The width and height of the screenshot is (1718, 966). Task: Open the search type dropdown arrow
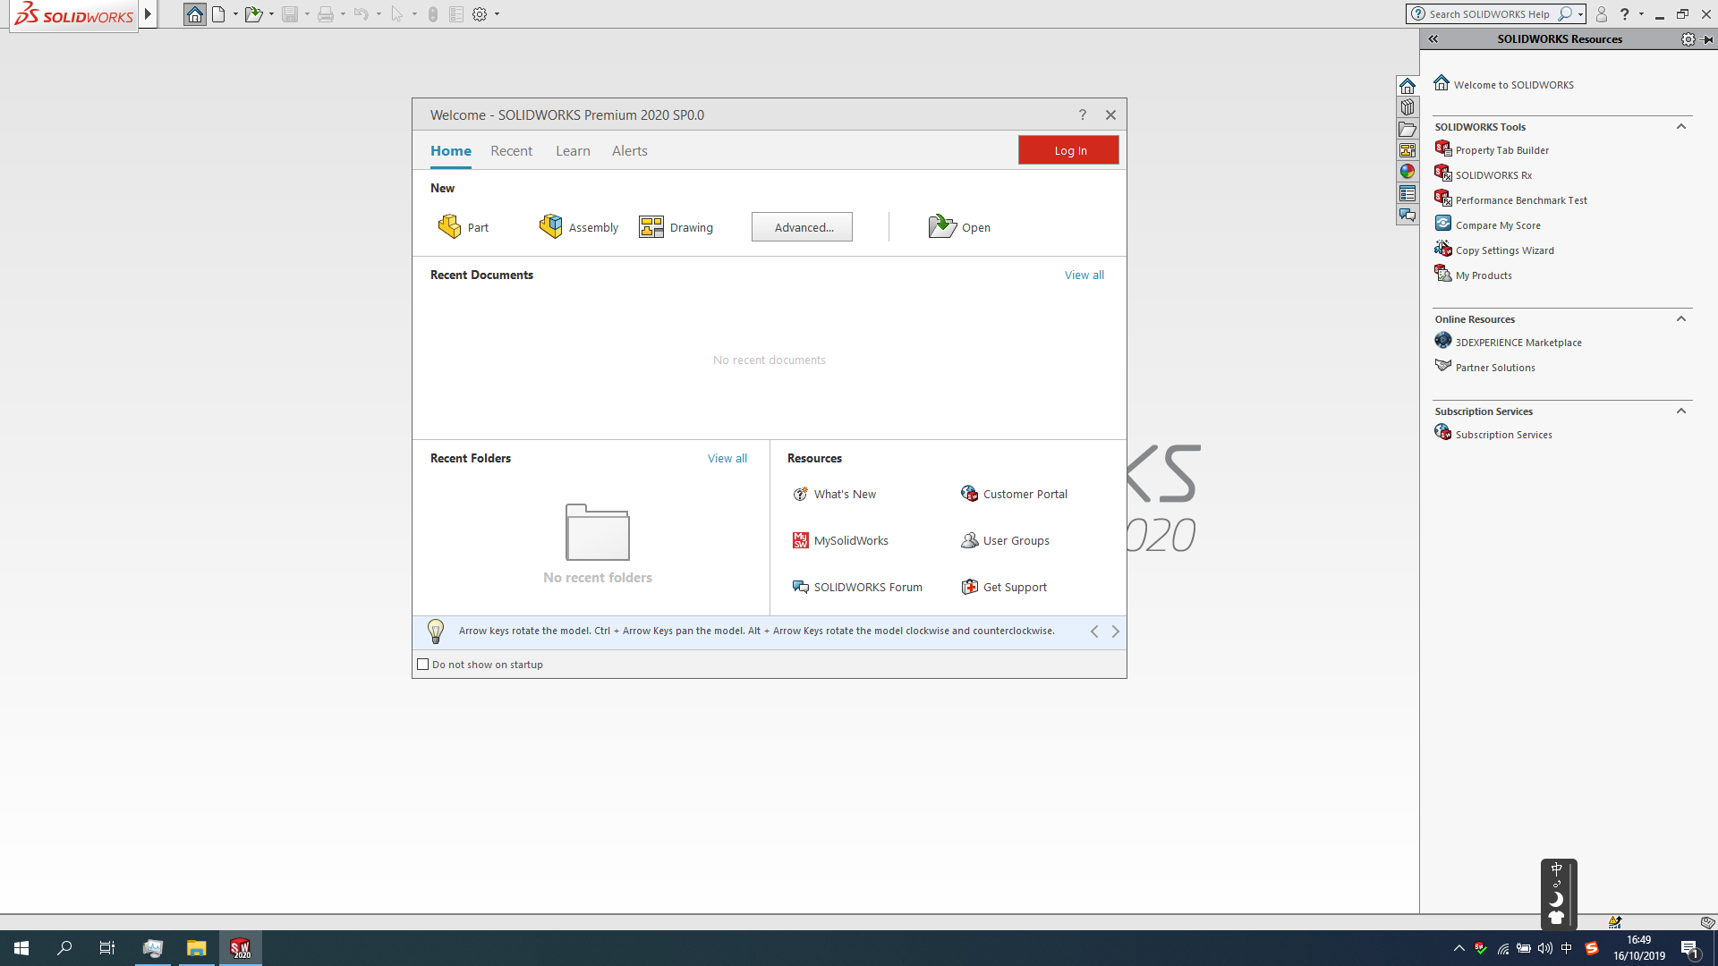pyautogui.click(x=1581, y=14)
